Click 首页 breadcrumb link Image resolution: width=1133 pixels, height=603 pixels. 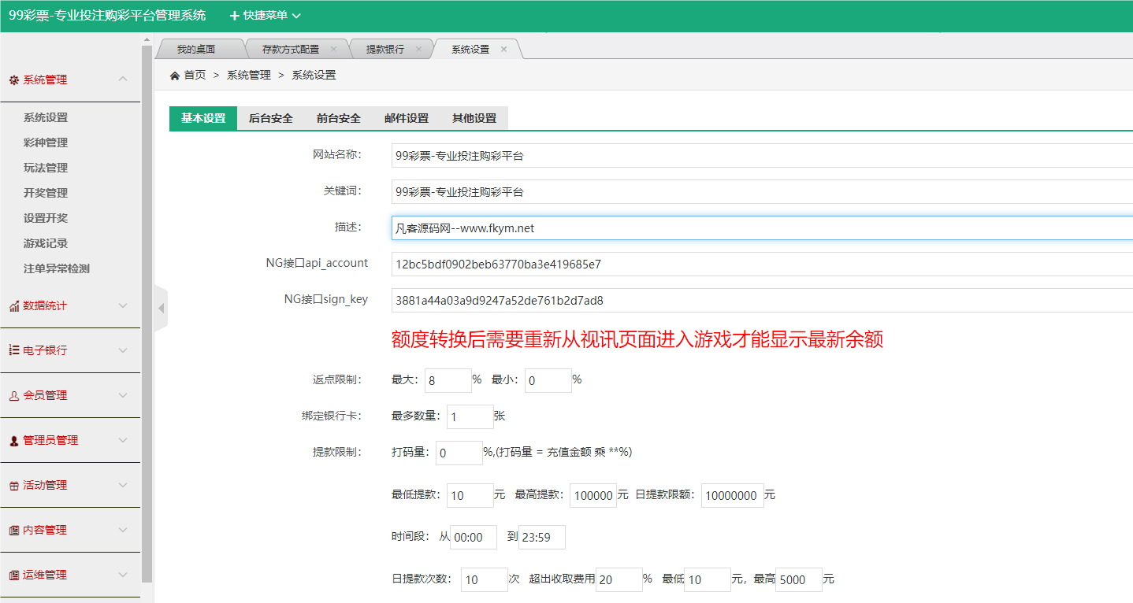tap(195, 76)
